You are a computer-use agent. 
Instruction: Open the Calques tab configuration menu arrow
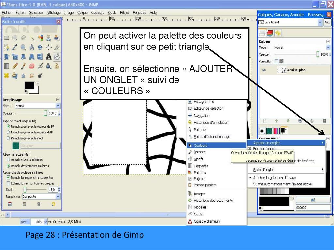pyautogui.click(x=328, y=41)
